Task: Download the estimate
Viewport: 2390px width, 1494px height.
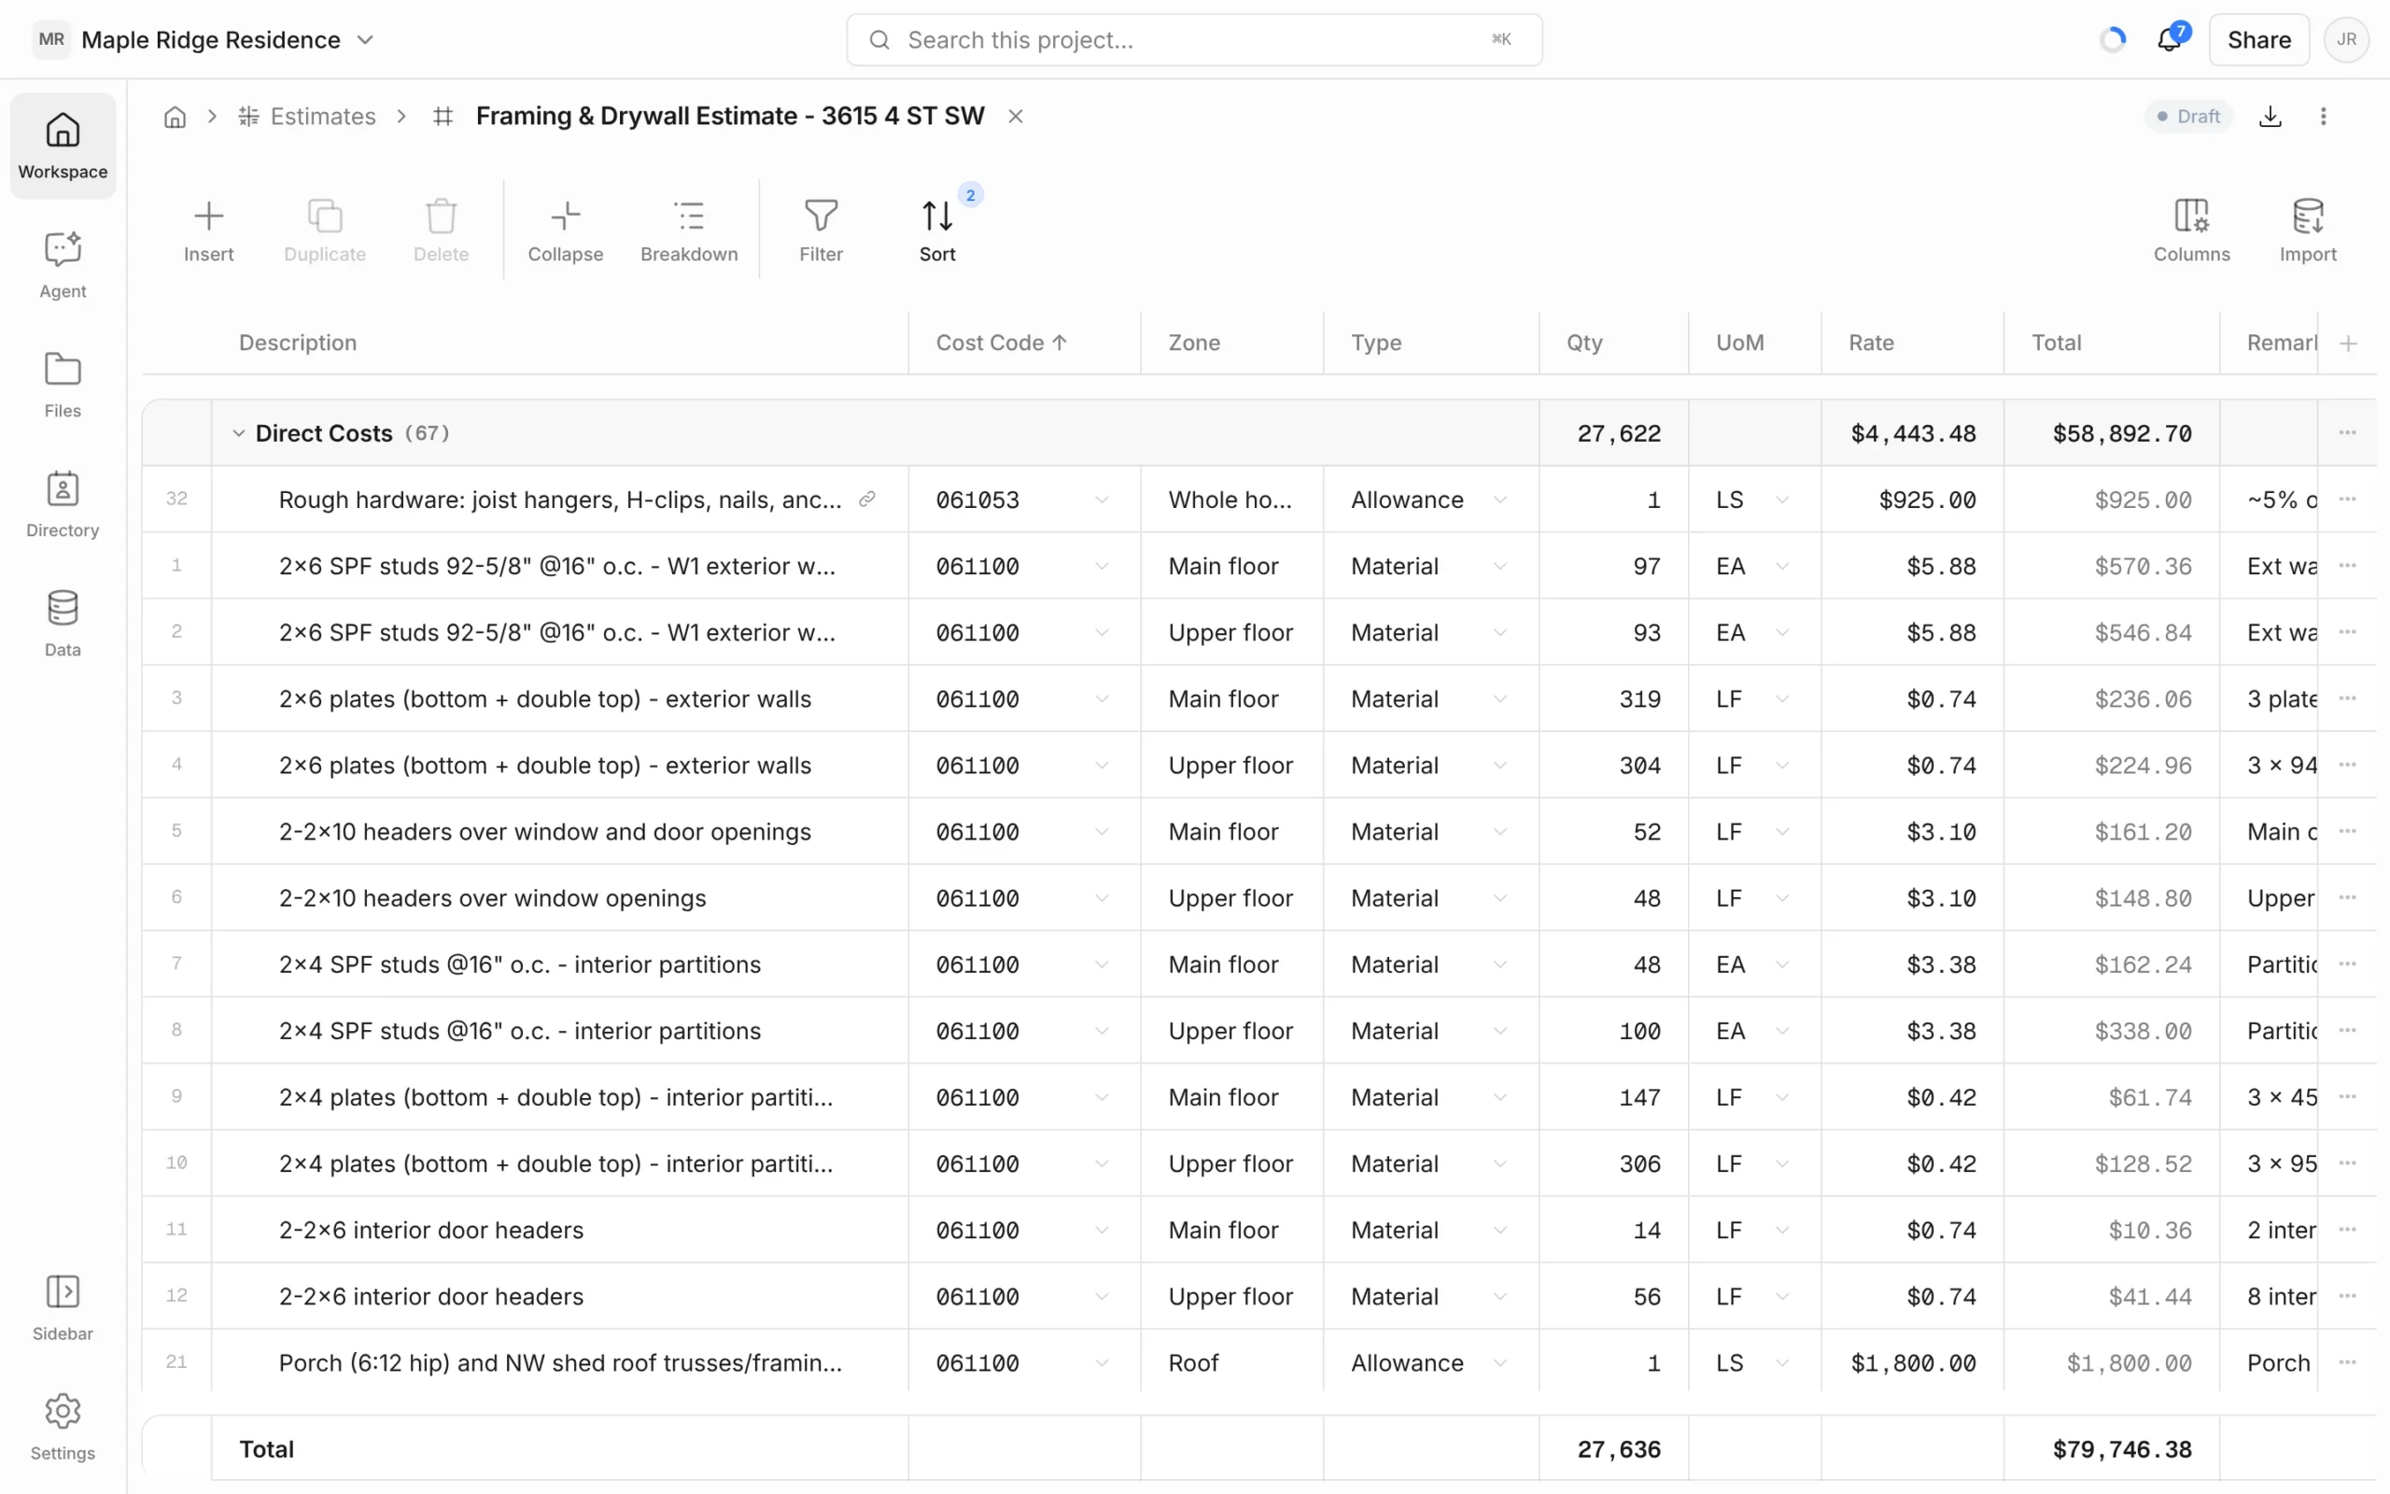Action: 2270,117
